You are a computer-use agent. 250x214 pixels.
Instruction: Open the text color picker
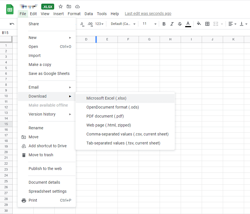coord(188,24)
